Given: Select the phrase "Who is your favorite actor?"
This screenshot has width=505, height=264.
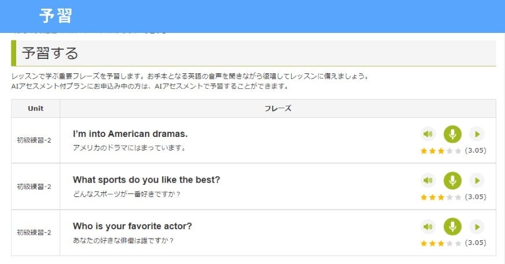Looking at the screenshot, I should click(132, 226).
